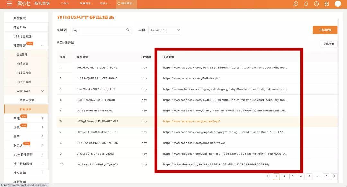Screen dimensions: 347x187
Task: Click the magnifier icon in keyword field
Action: [x=128, y=30]
